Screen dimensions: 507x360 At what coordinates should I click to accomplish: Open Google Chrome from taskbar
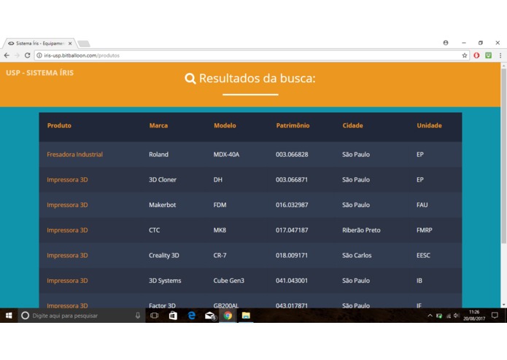(x=228, y=316)
